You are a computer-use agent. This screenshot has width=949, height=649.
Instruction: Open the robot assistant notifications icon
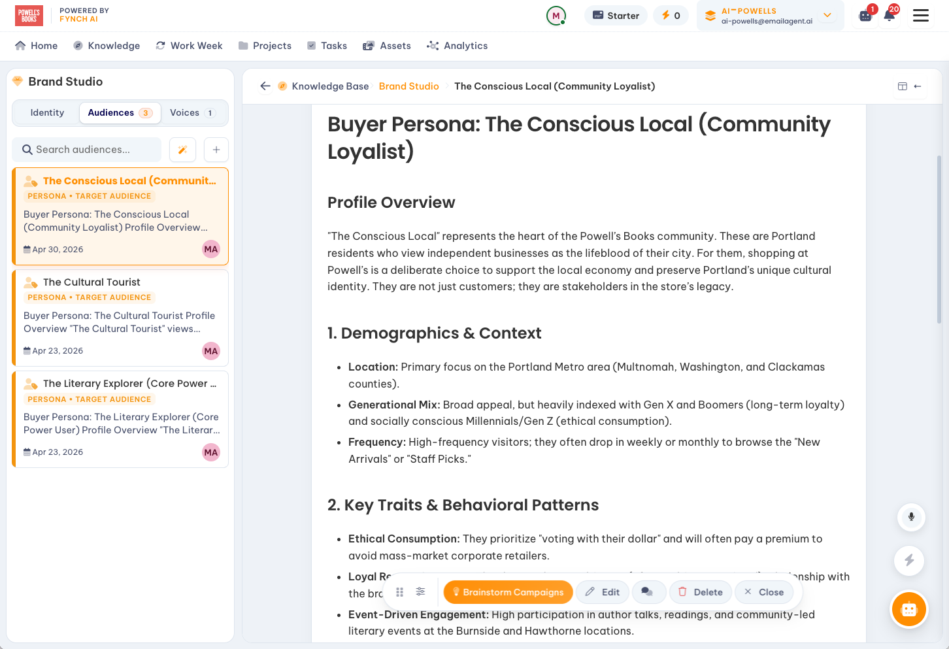865,16
